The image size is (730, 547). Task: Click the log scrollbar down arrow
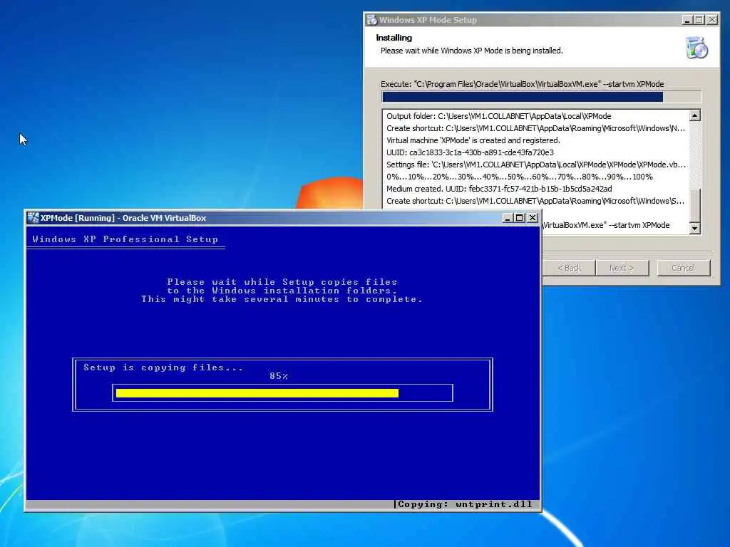(x=694, y=228)
